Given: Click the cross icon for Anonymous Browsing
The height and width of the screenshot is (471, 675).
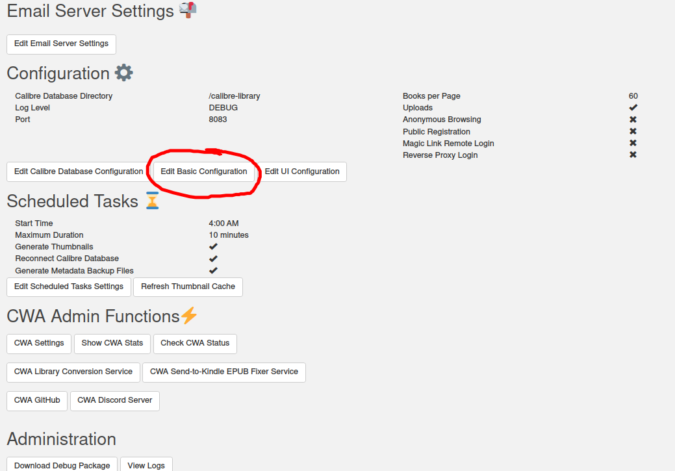Looking at the screenshot, I should (633, 120).
